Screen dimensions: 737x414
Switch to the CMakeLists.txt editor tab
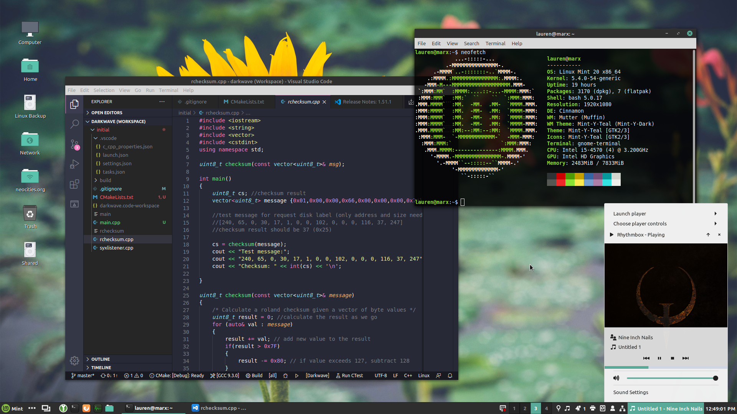coord(247,102)
